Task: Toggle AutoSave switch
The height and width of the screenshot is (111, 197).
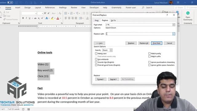Action: coord(10,2)
